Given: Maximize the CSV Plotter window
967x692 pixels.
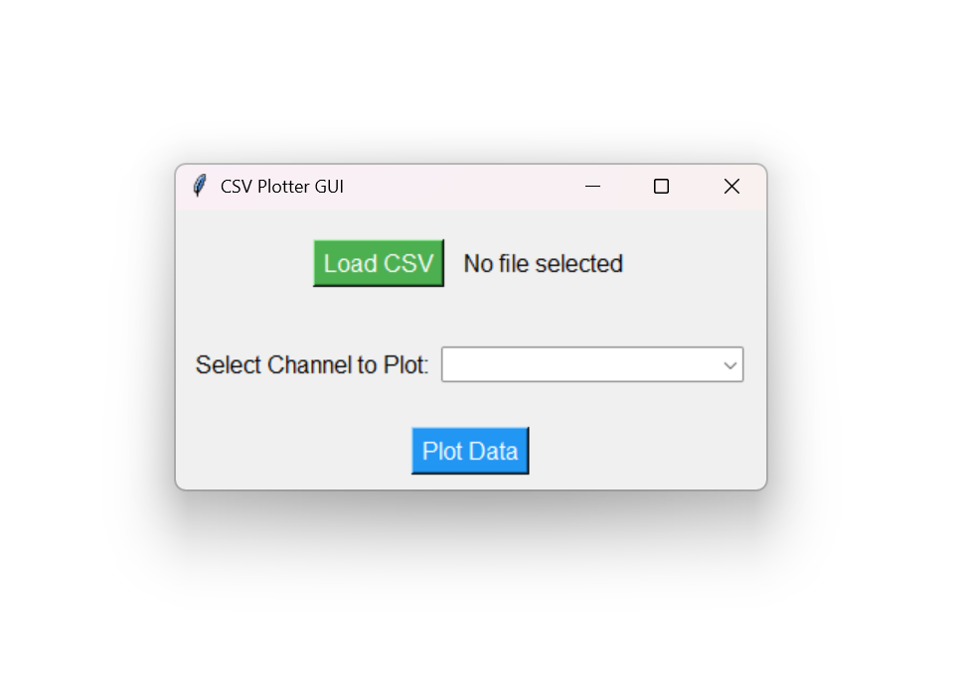Looking at the screenshot, I should (x=661, y=186).
